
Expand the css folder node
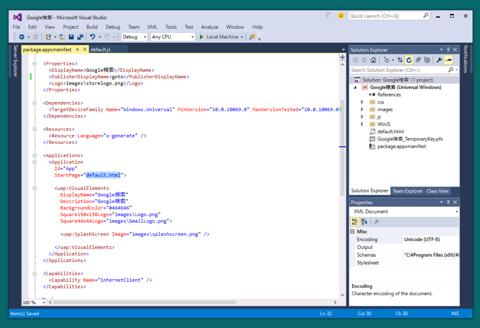(362, 102)
